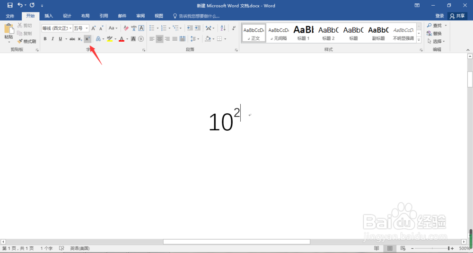Toggle show paragraph marks icon
The width and height of the screenshot is (473, 253).
pos(234,28)
